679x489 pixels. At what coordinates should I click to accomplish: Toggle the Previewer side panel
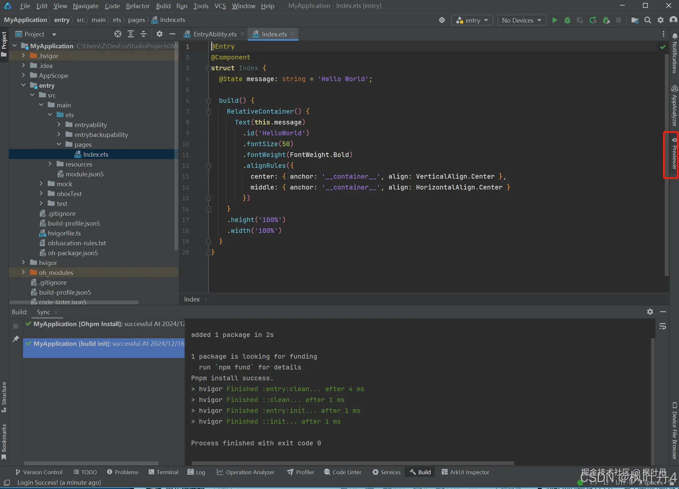point(674,155)
